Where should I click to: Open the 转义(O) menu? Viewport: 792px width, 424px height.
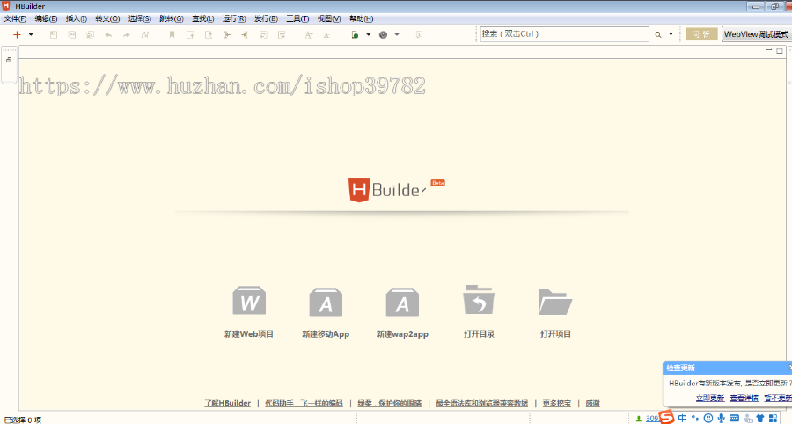click(x=107, y=18)
